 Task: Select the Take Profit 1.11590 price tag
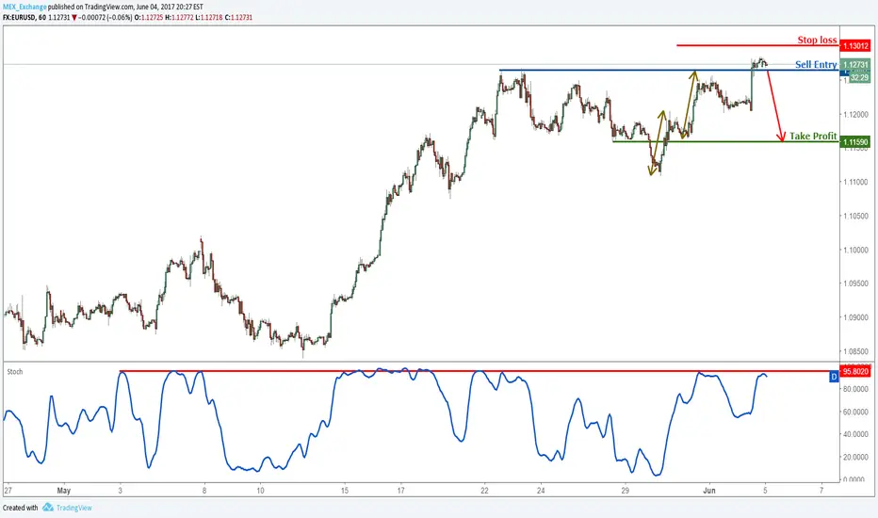[x=856, y=142]
